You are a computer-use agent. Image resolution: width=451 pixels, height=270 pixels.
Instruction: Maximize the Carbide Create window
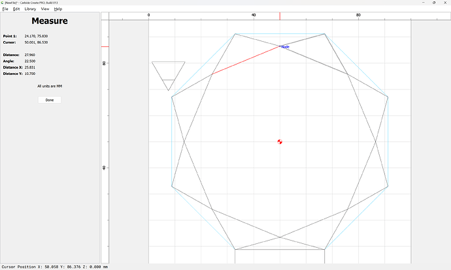click(x=434, y=3)
